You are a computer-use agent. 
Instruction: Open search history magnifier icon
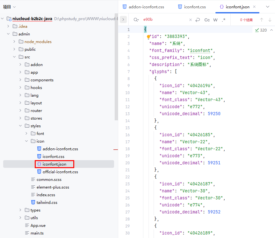pos(136,20)
